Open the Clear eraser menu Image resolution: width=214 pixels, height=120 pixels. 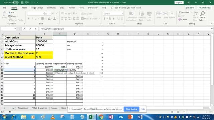pyautogui.click(x=183, y=19)
